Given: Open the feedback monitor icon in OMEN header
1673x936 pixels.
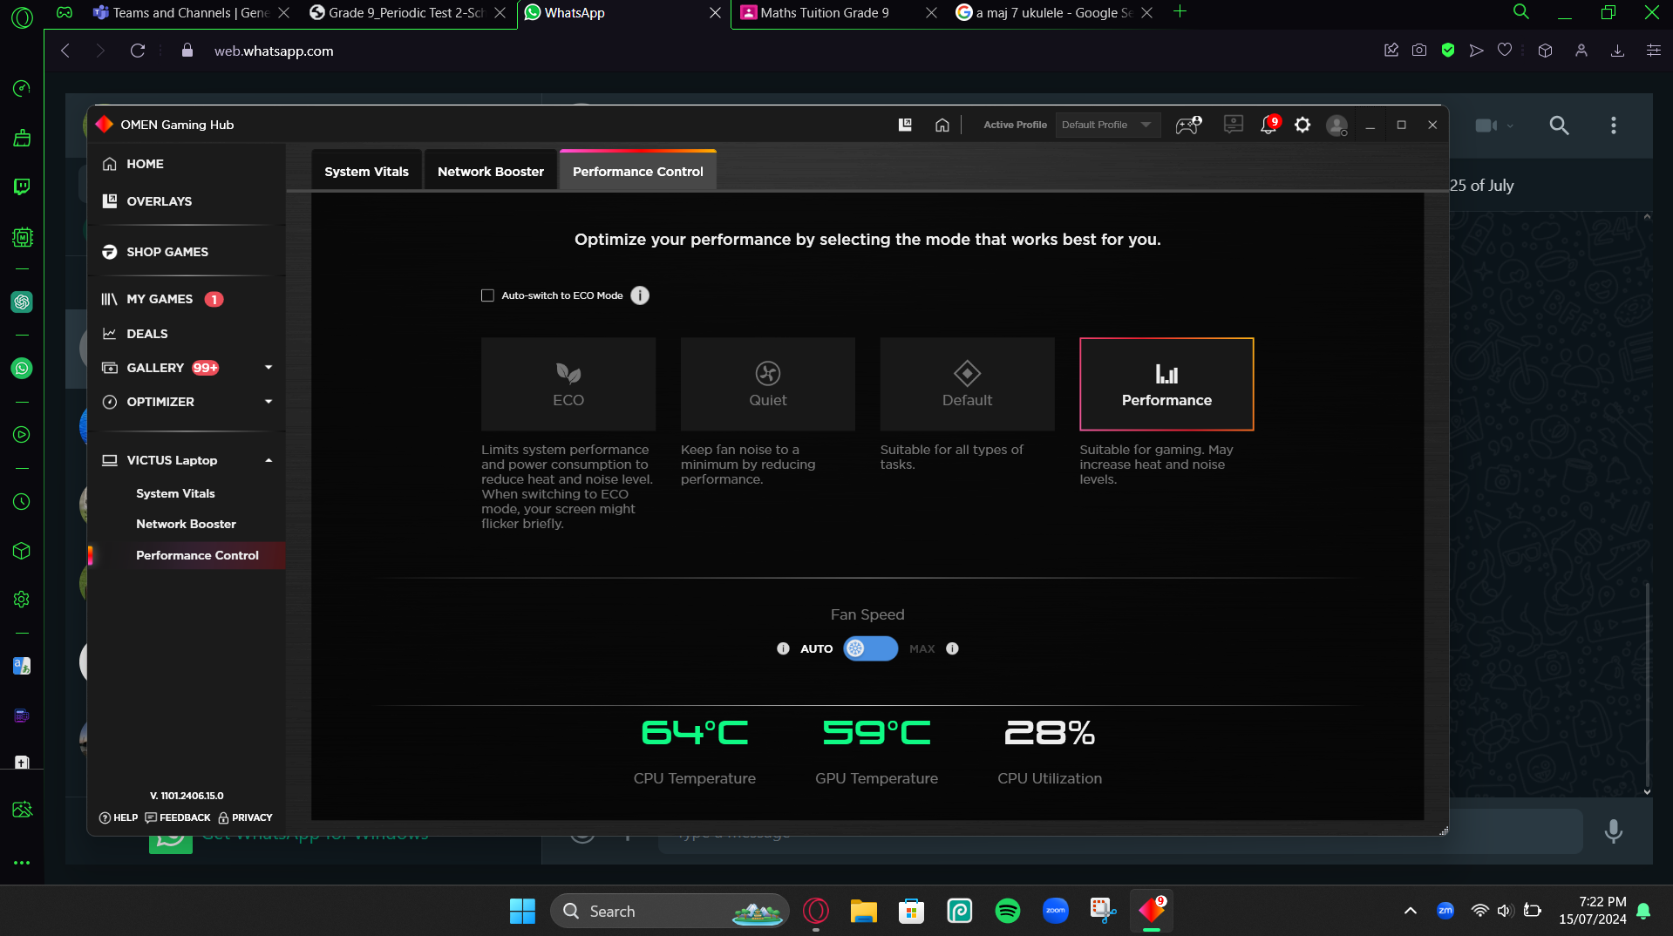Looking at the screenshot, I should (1233, 125).
